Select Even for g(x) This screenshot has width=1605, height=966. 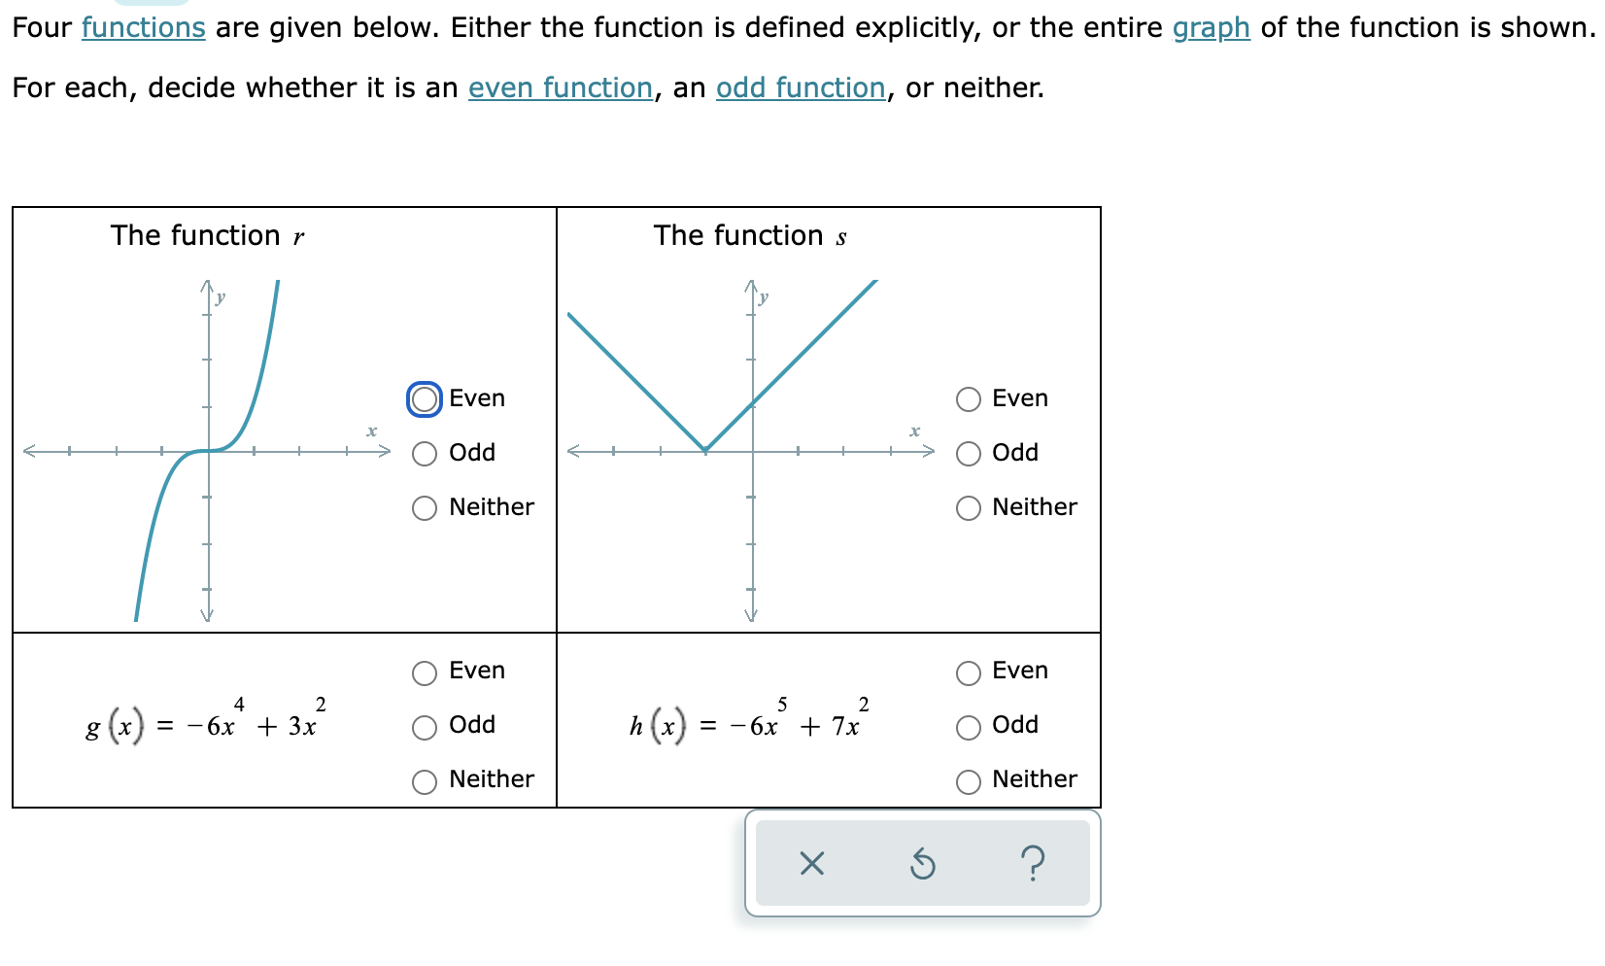(x=423, y=672)
